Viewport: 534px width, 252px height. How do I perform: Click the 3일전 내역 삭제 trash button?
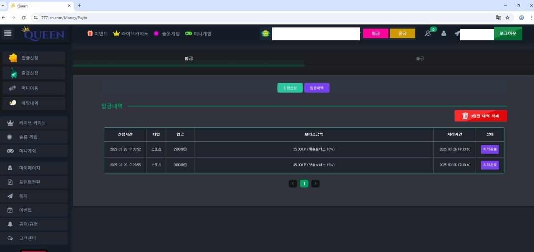pyautogui.click(x=481, y=116)
